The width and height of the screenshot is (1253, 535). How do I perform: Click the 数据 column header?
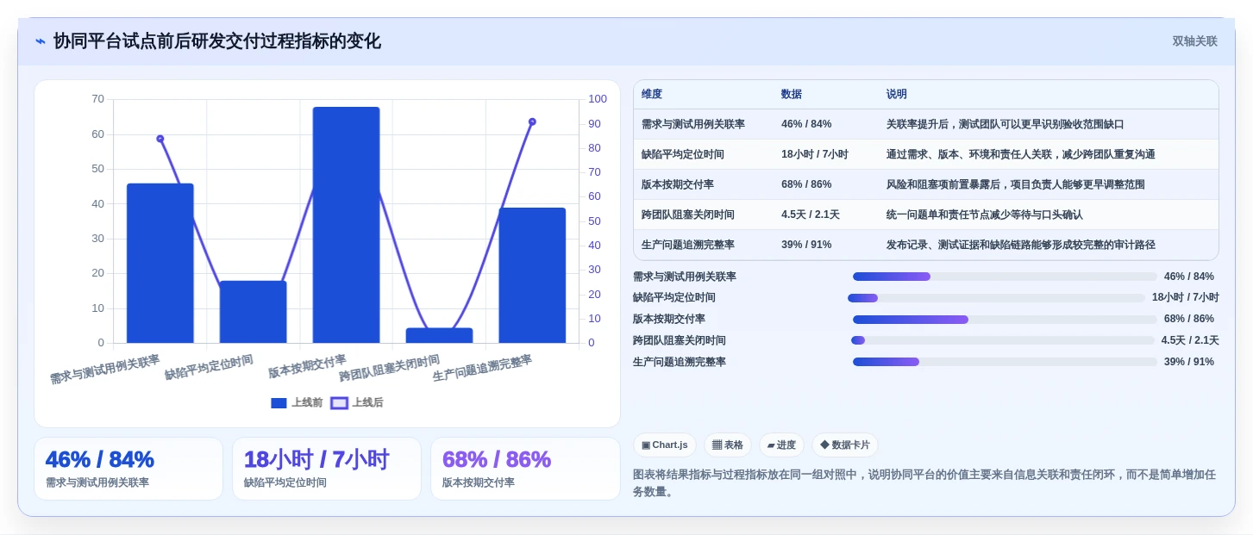[x=792, y=94]
